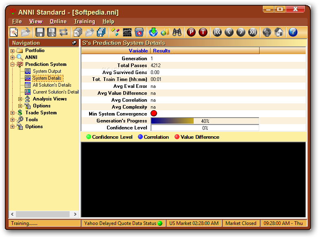Click the navigation scrollbar right arrow
The image size is (319, 238).
[75, 214]
